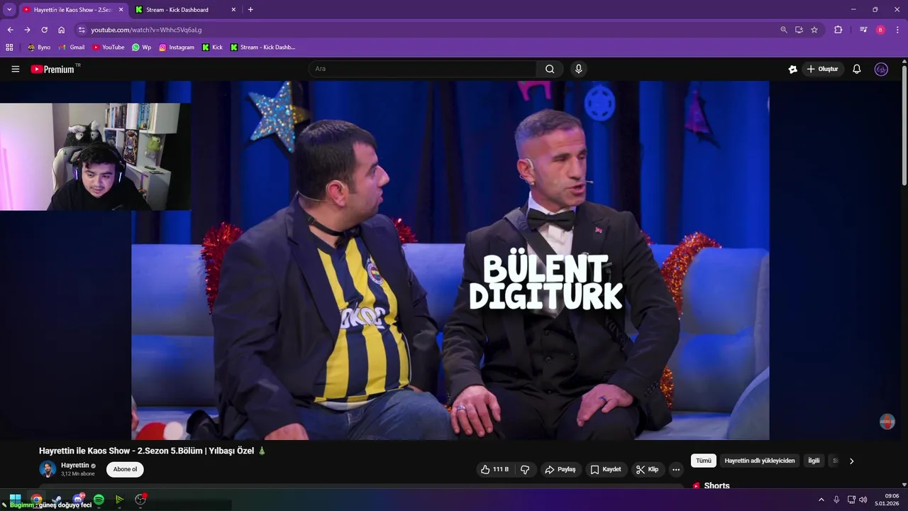Screen dimensions: 908x511
Task: Open the Hayrettin channel name link
Action: (x=75, y=466)
